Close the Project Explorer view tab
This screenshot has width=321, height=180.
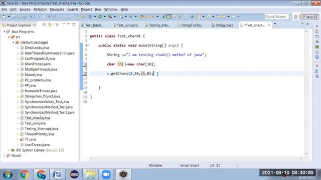[x=35, y=25]
